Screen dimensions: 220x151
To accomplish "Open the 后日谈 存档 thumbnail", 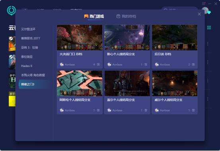I will click(x=175, y=38).
